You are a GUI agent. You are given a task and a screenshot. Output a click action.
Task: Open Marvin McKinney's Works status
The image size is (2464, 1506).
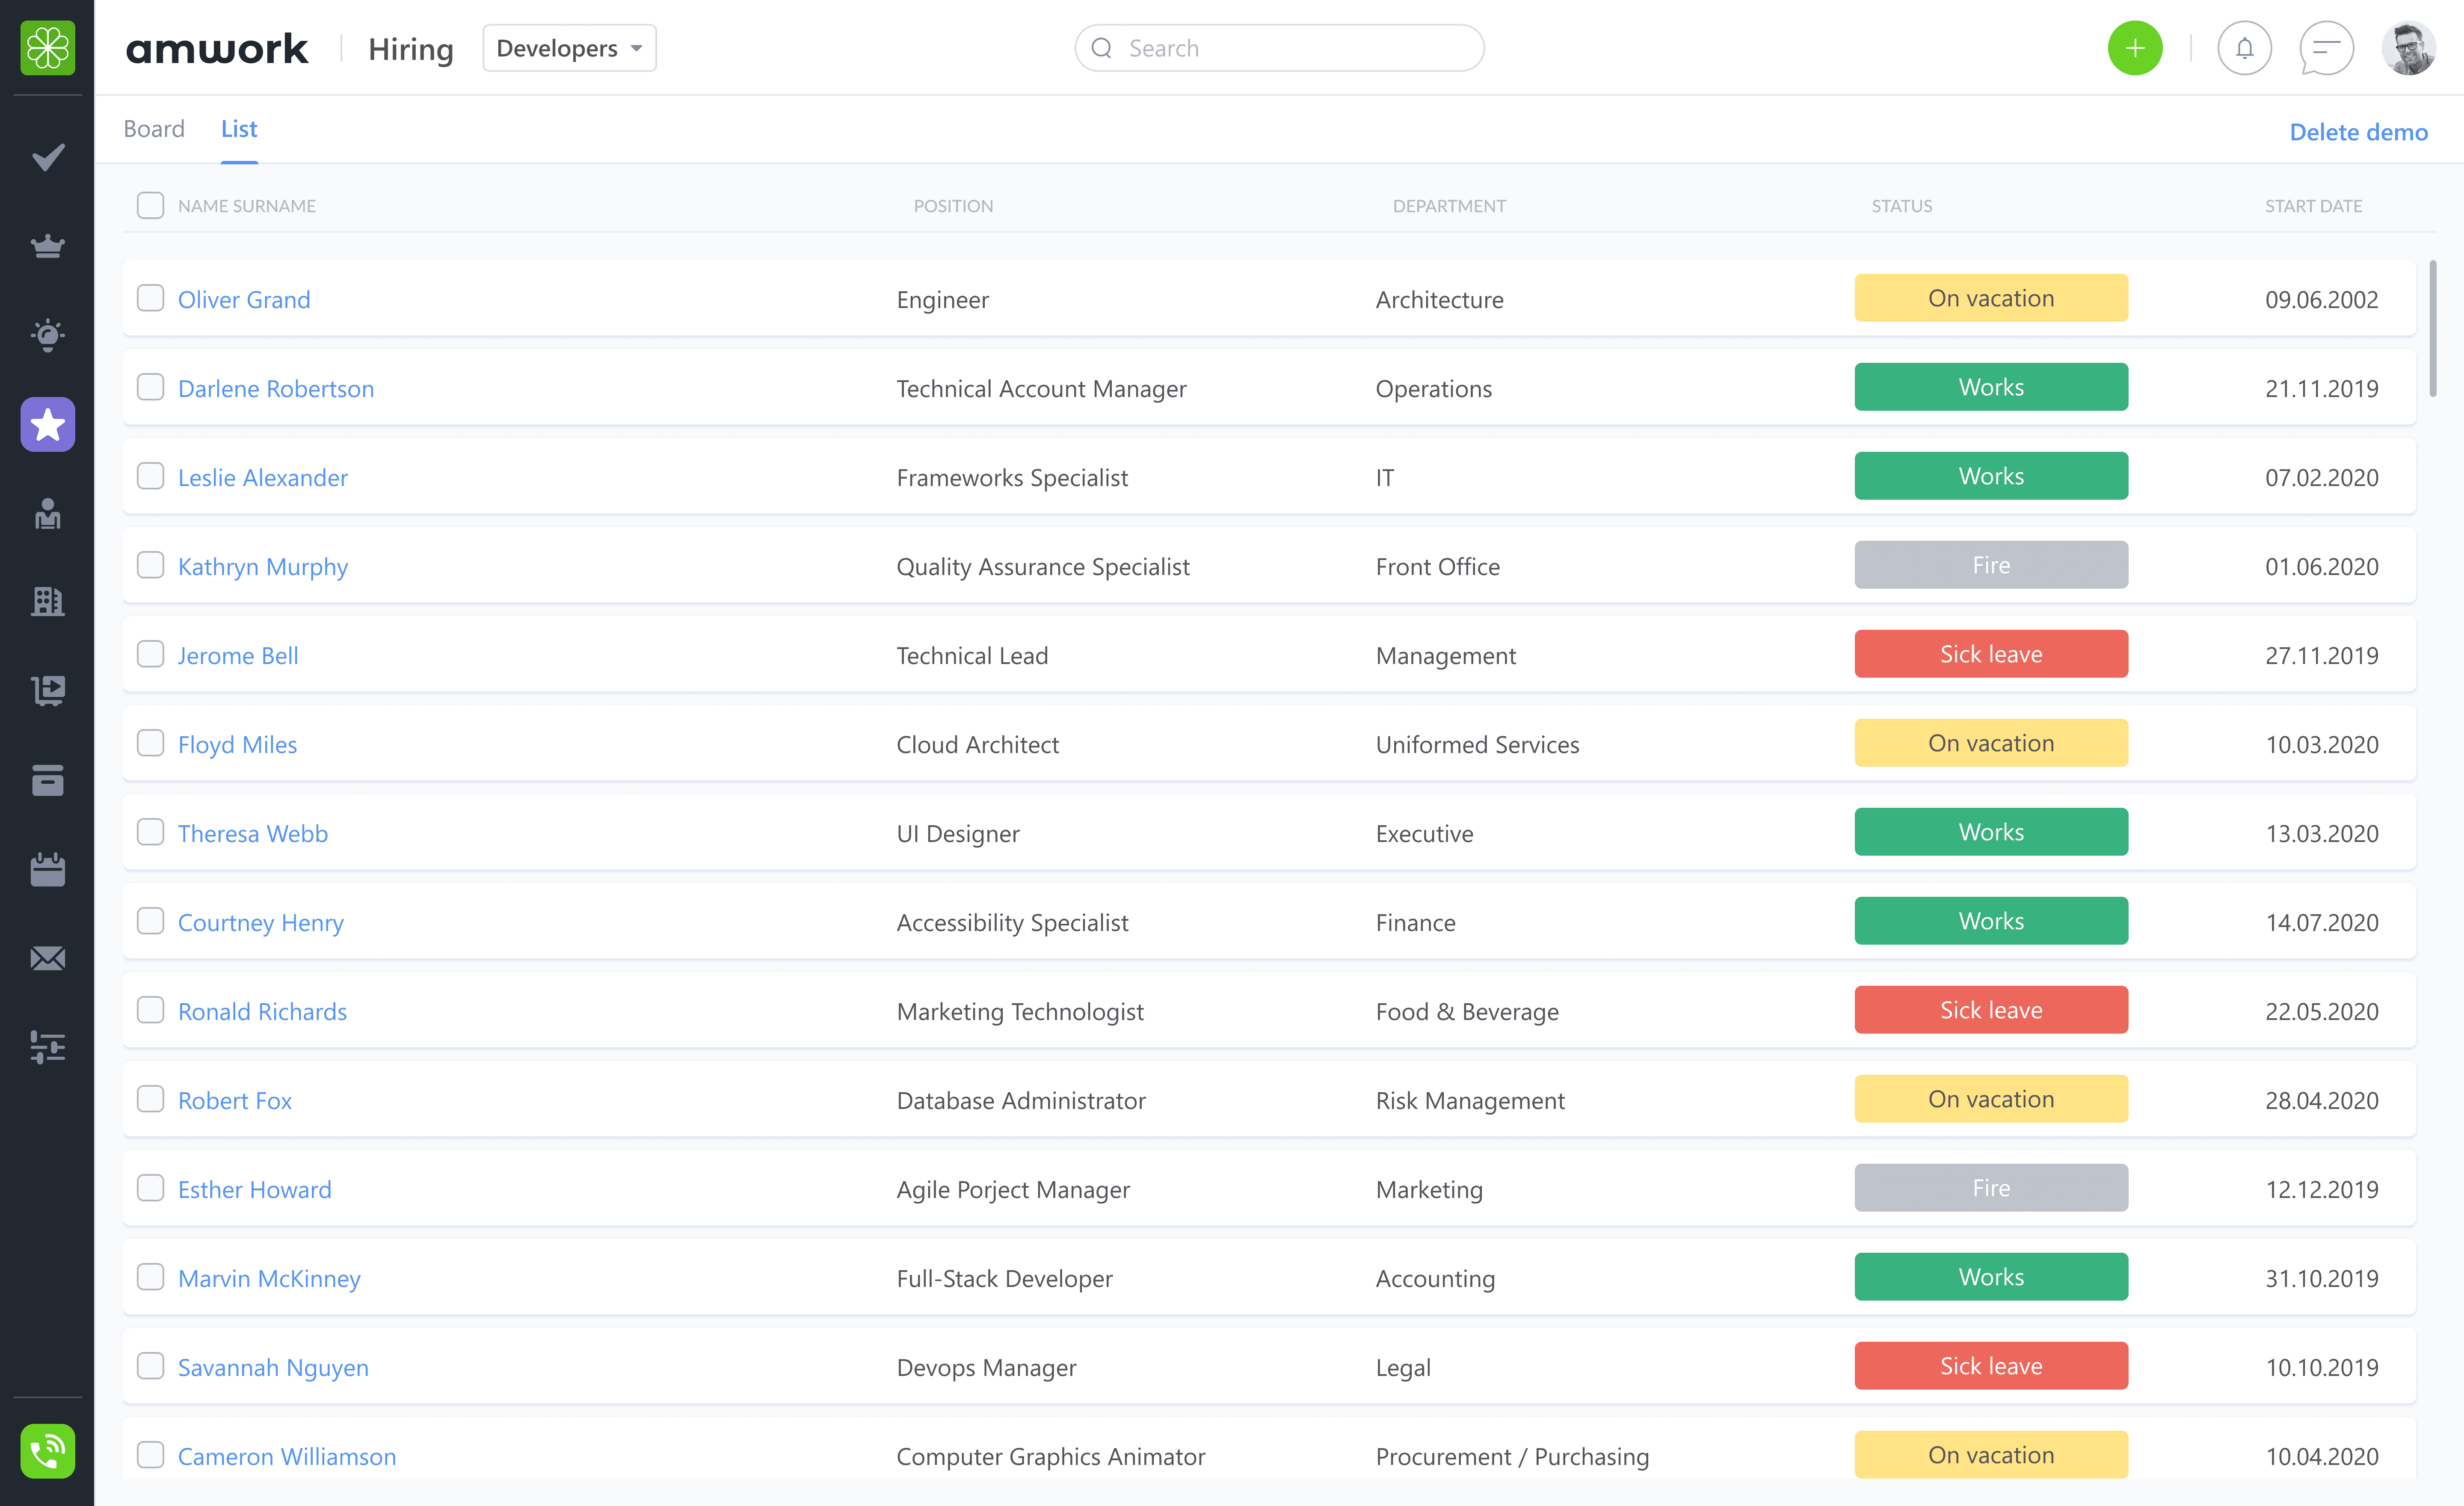(x=1991, y=1277)
